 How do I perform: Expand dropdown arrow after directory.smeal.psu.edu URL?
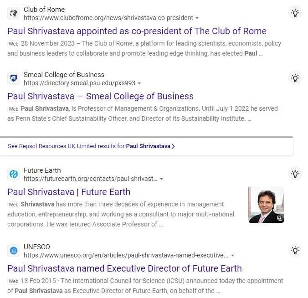[139, 83]
